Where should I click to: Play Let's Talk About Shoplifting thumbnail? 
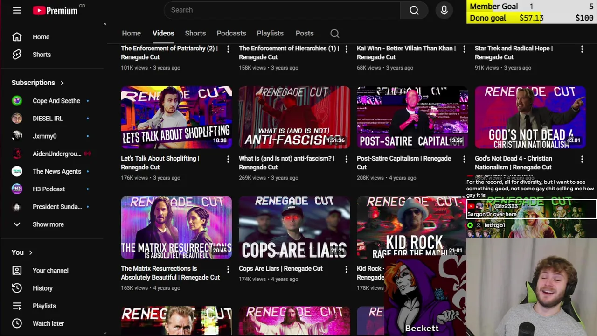(176, 117)
